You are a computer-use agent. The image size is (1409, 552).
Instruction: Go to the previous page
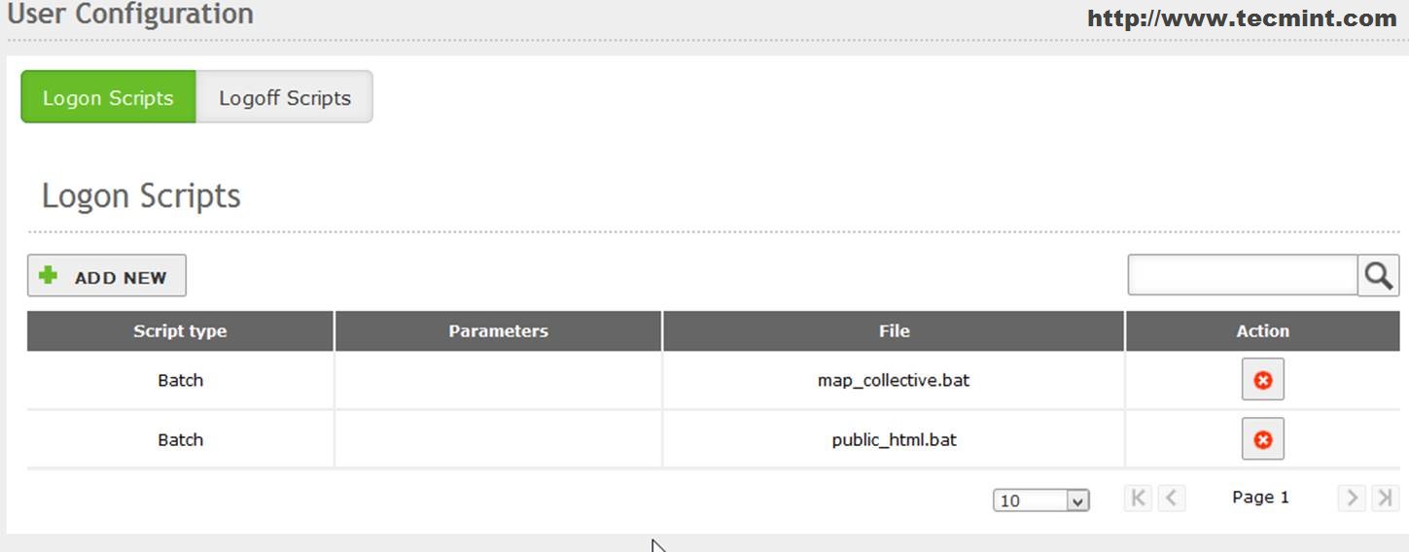coord(1172,499)
